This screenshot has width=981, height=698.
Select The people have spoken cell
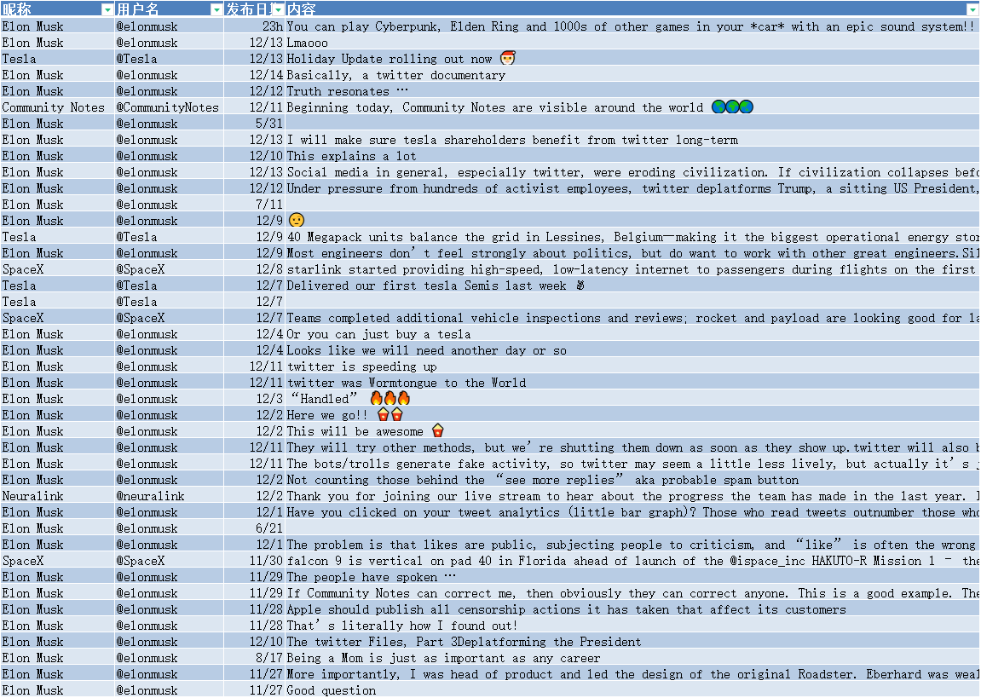click(x=632, y=577)
